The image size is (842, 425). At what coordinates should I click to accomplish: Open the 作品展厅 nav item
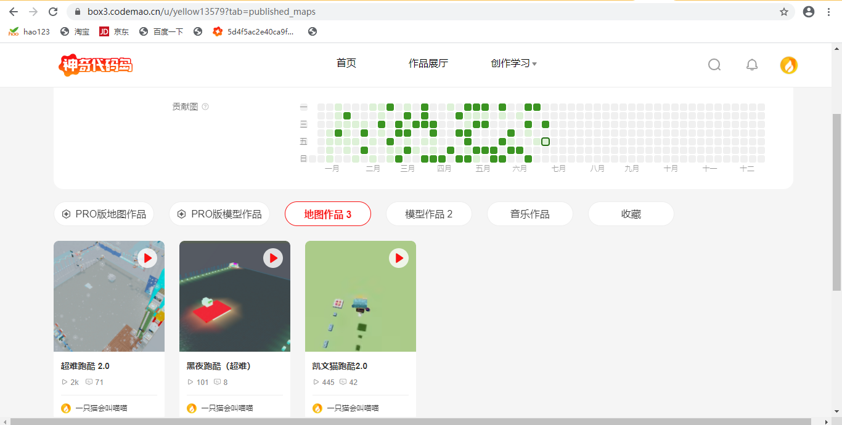(428, 63)
